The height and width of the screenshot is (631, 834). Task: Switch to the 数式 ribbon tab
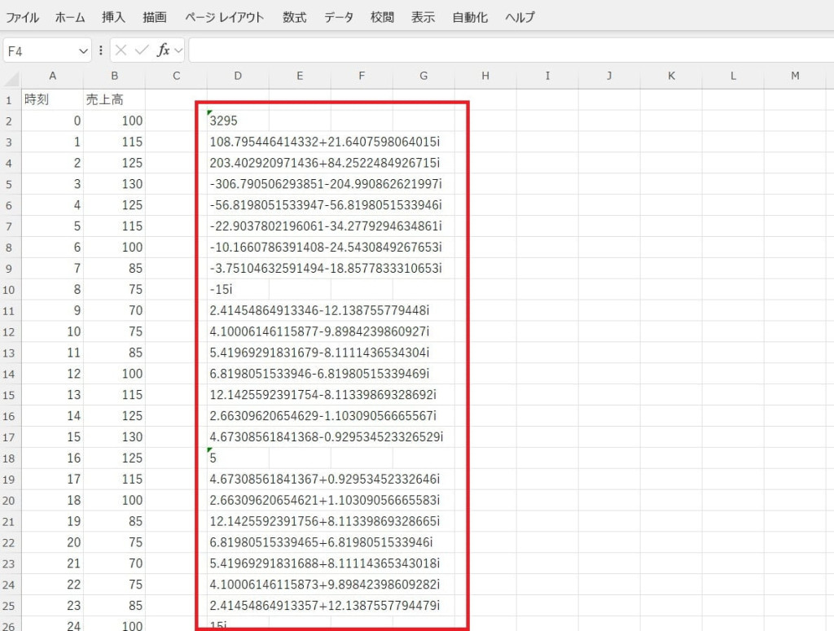tap(295, 17)
